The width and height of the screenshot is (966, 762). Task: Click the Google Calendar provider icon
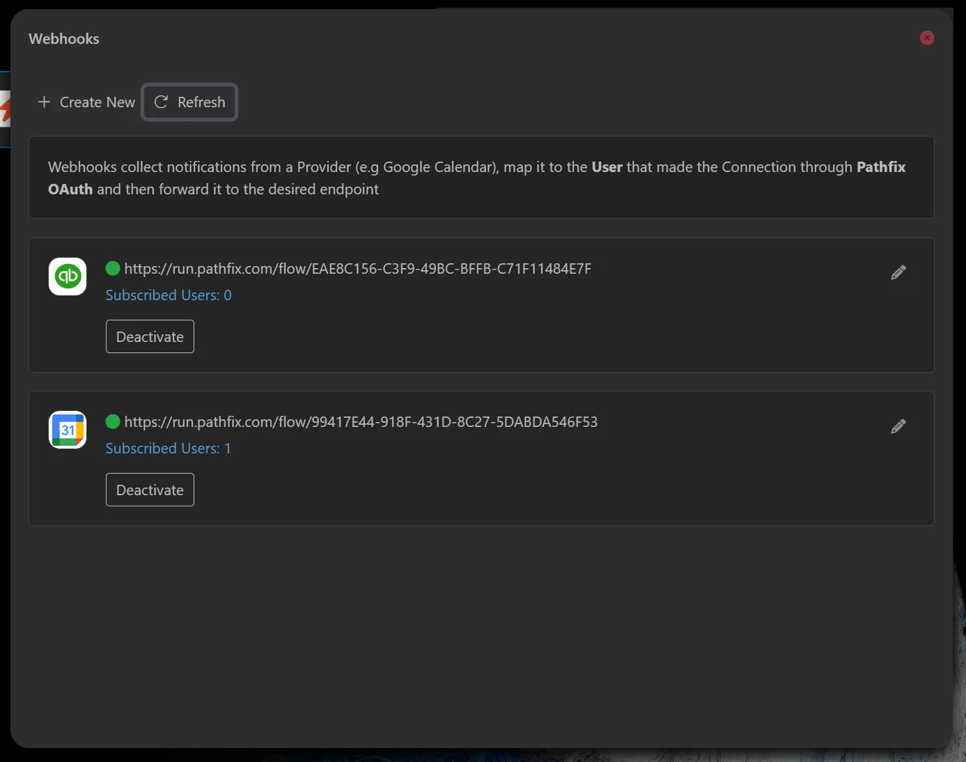point(68,430)
